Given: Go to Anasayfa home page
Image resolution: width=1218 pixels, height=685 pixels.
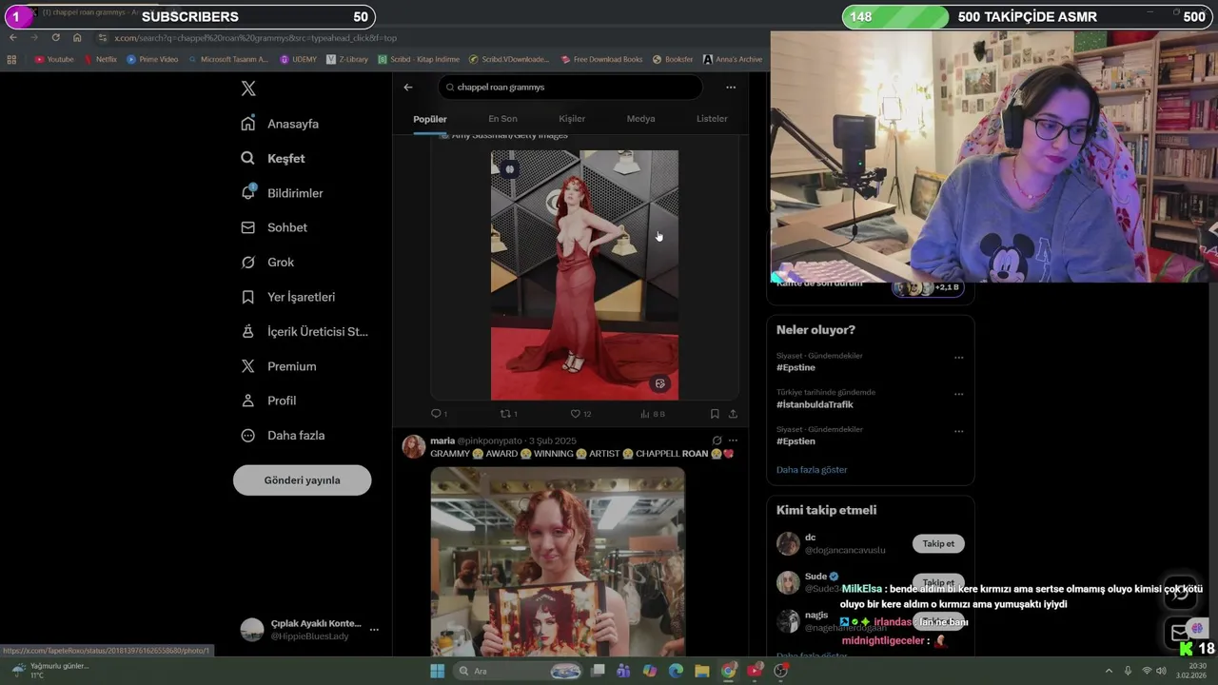Looking at the screenshot, I should tap(280, 124).
